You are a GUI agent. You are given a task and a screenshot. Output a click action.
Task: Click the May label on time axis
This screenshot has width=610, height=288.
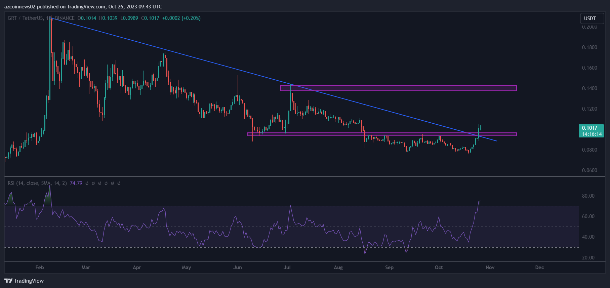186,268
